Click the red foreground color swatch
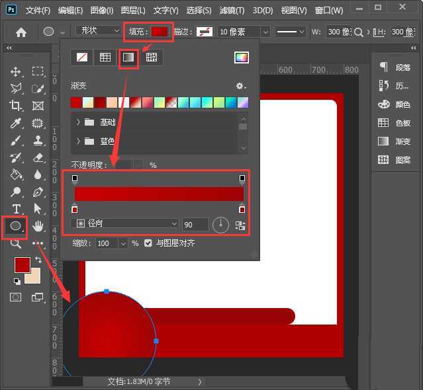 pyautogui.click(x=22, y=265)
